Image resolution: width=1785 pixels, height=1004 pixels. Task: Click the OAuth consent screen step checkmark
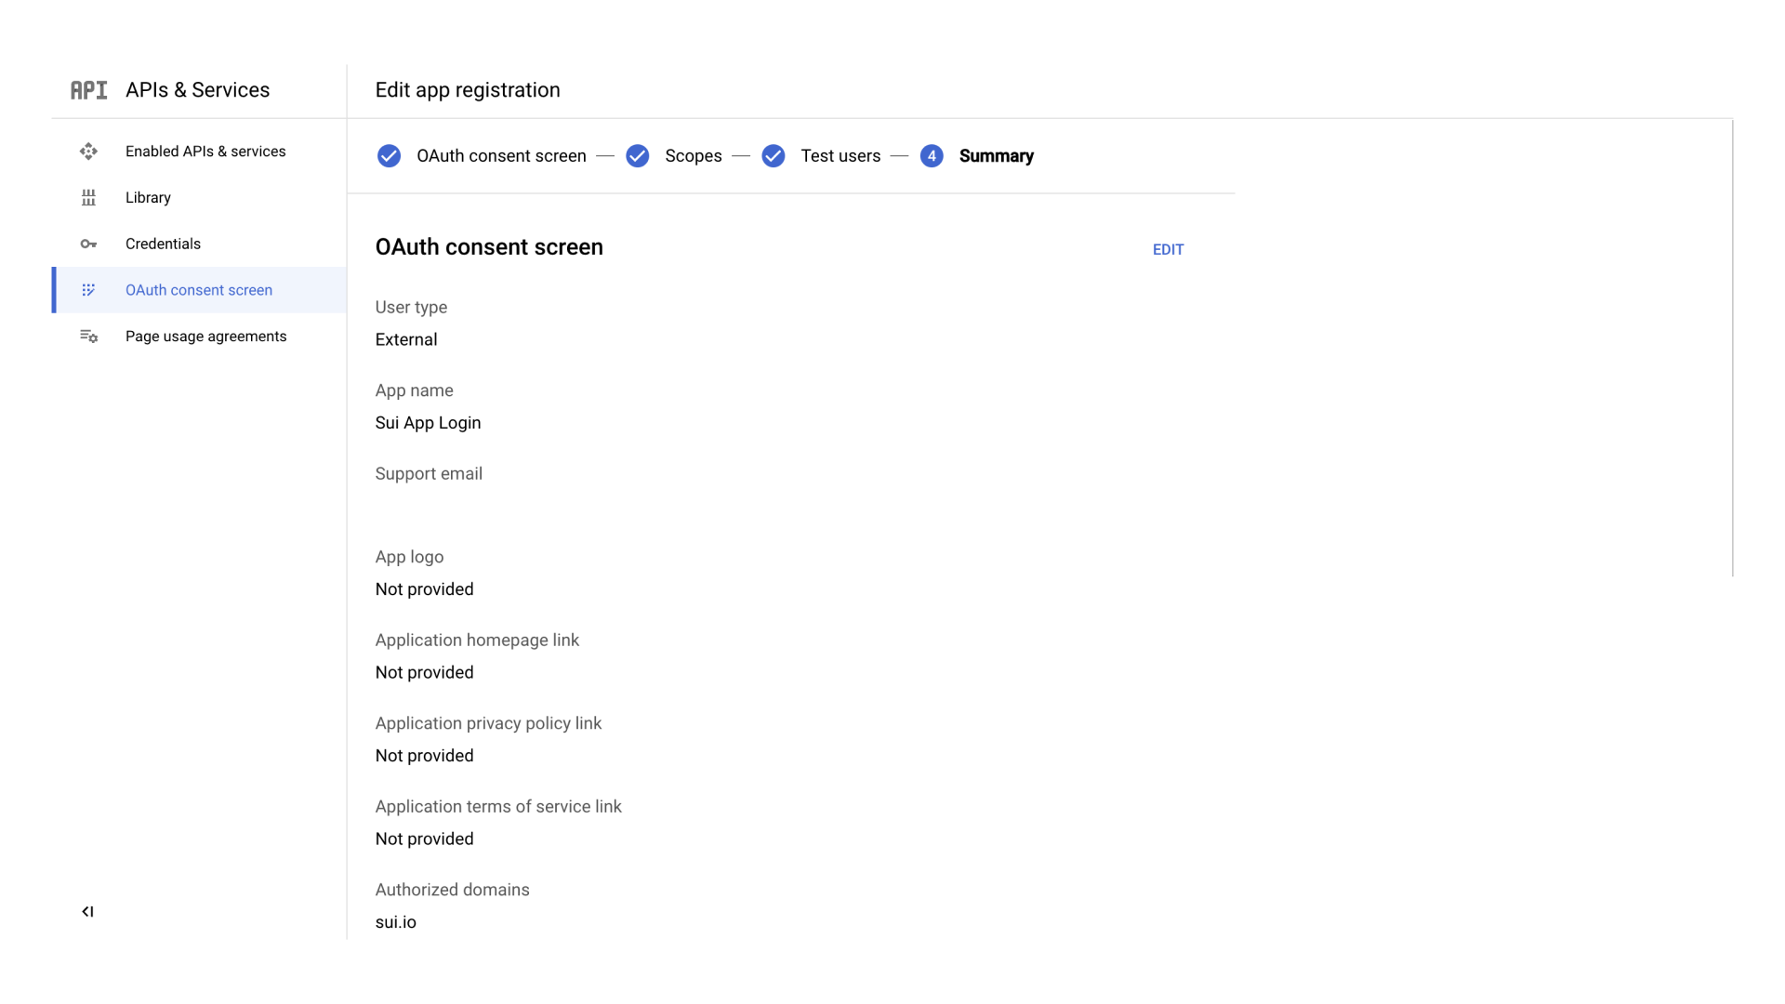tap(389, 156)
